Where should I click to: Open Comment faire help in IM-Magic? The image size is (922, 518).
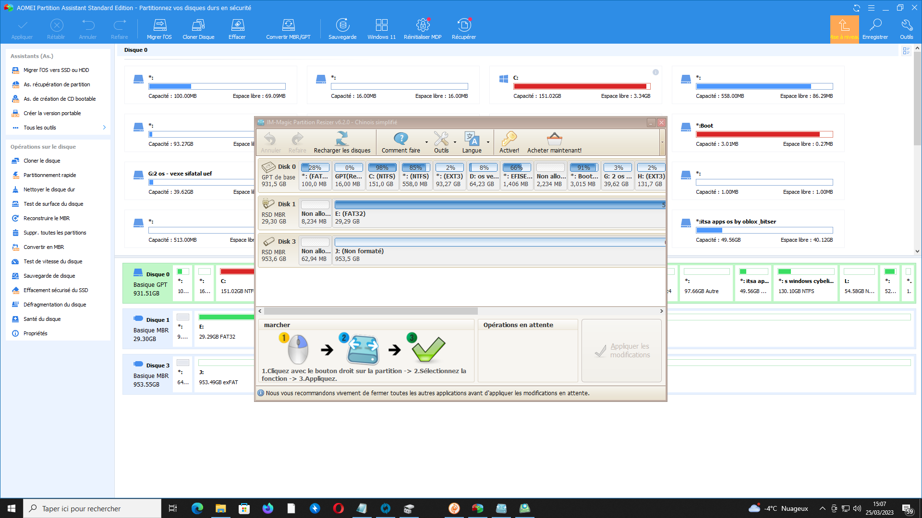click(401, 142)
